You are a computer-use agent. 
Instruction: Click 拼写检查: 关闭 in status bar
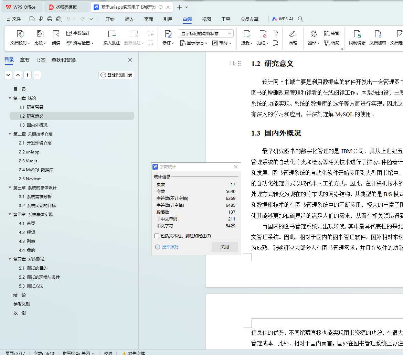click(78, 353)
